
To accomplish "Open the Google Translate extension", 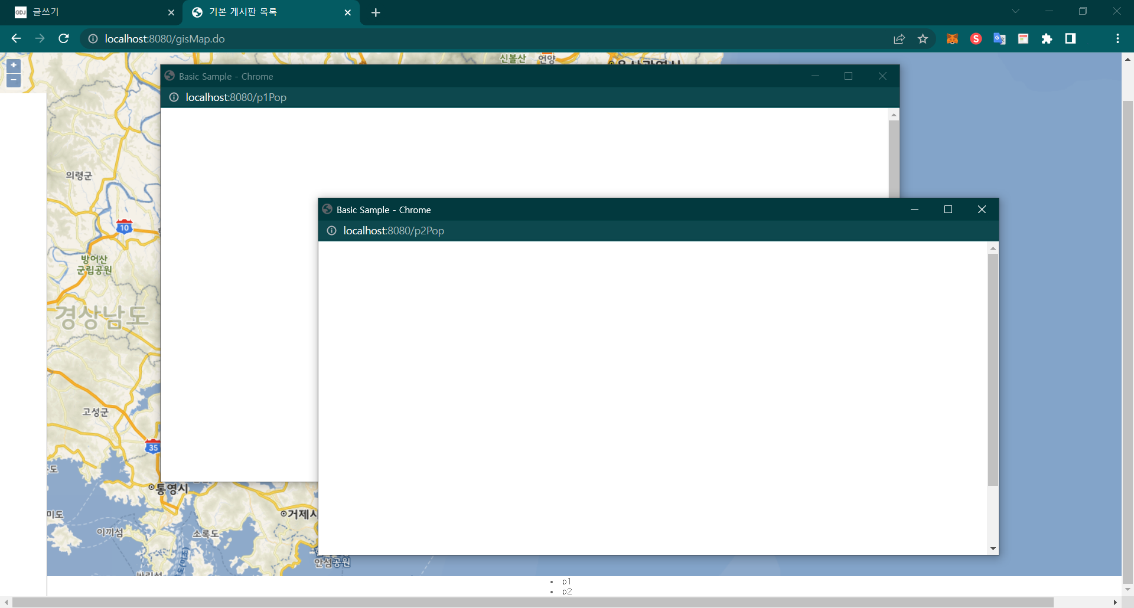I will click(x=999, y=39).
